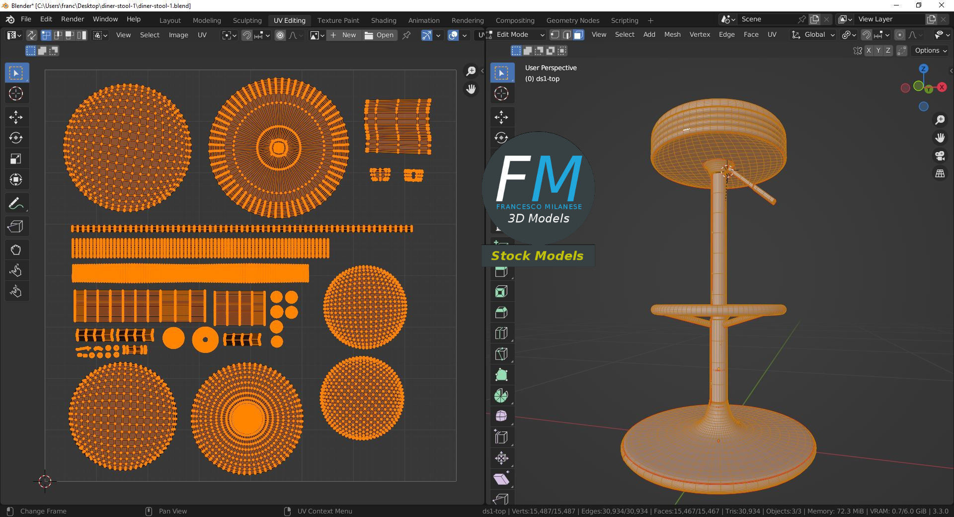This screenshot has height=517, width=954.
Task: Open the UV editor type dropdown
Action: click(13, 35)
